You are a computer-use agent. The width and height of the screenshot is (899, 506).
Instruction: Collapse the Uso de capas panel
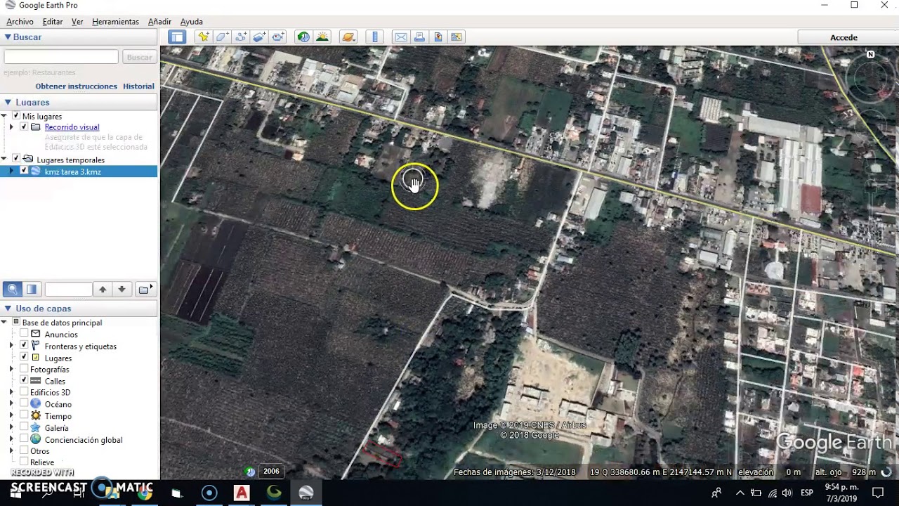pyautogui.click(x=8, y=309)
